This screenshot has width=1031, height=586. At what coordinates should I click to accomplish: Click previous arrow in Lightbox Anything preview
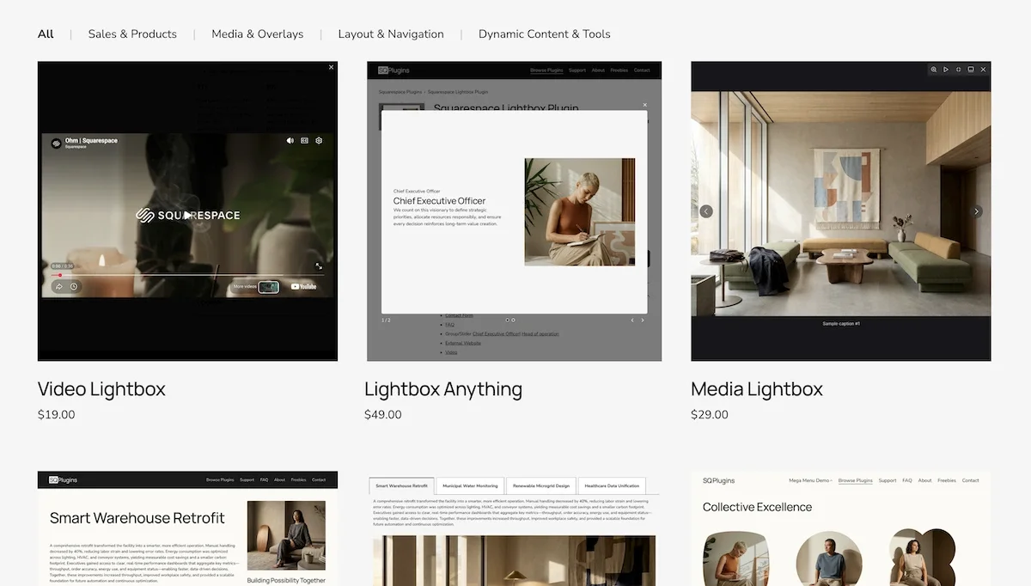pos(632,320)
